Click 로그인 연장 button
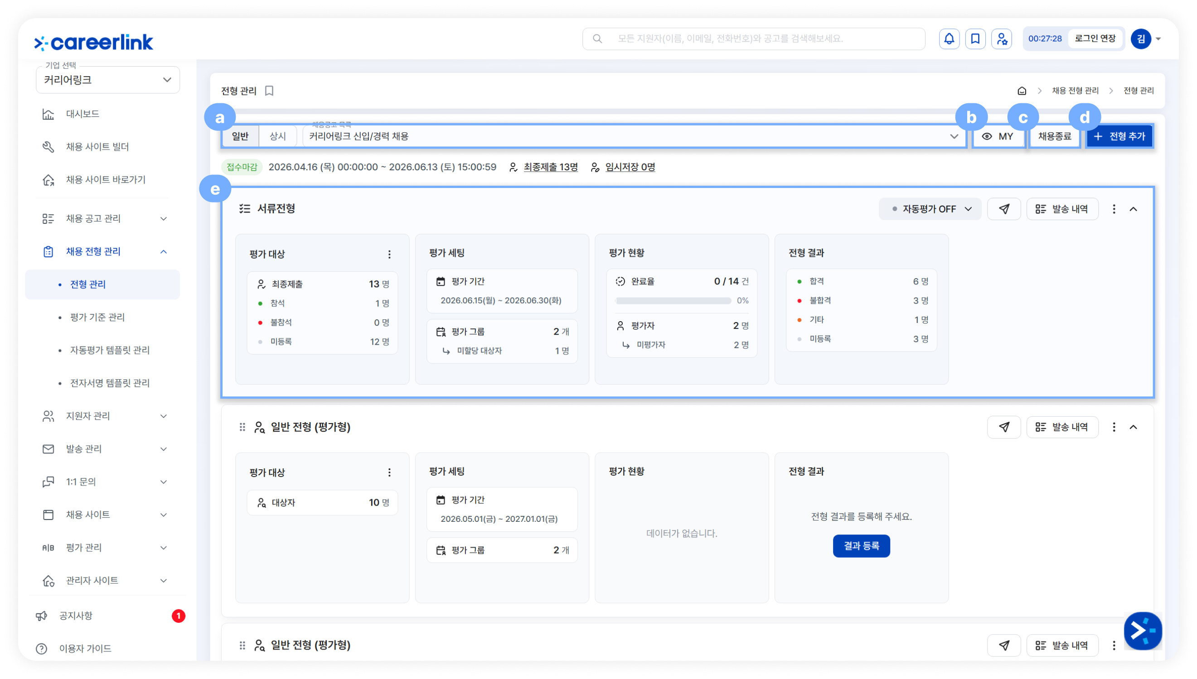Screen dimensions: 1197x679 [1095, 39]
